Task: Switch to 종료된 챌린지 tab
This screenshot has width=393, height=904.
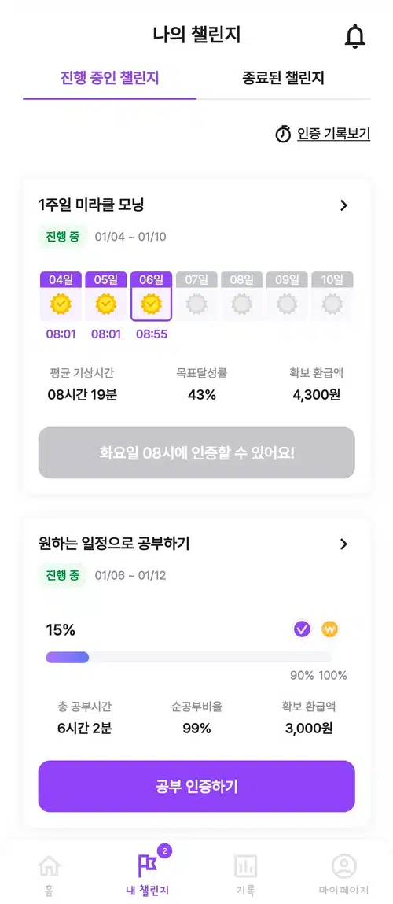Action: point(284,79)
